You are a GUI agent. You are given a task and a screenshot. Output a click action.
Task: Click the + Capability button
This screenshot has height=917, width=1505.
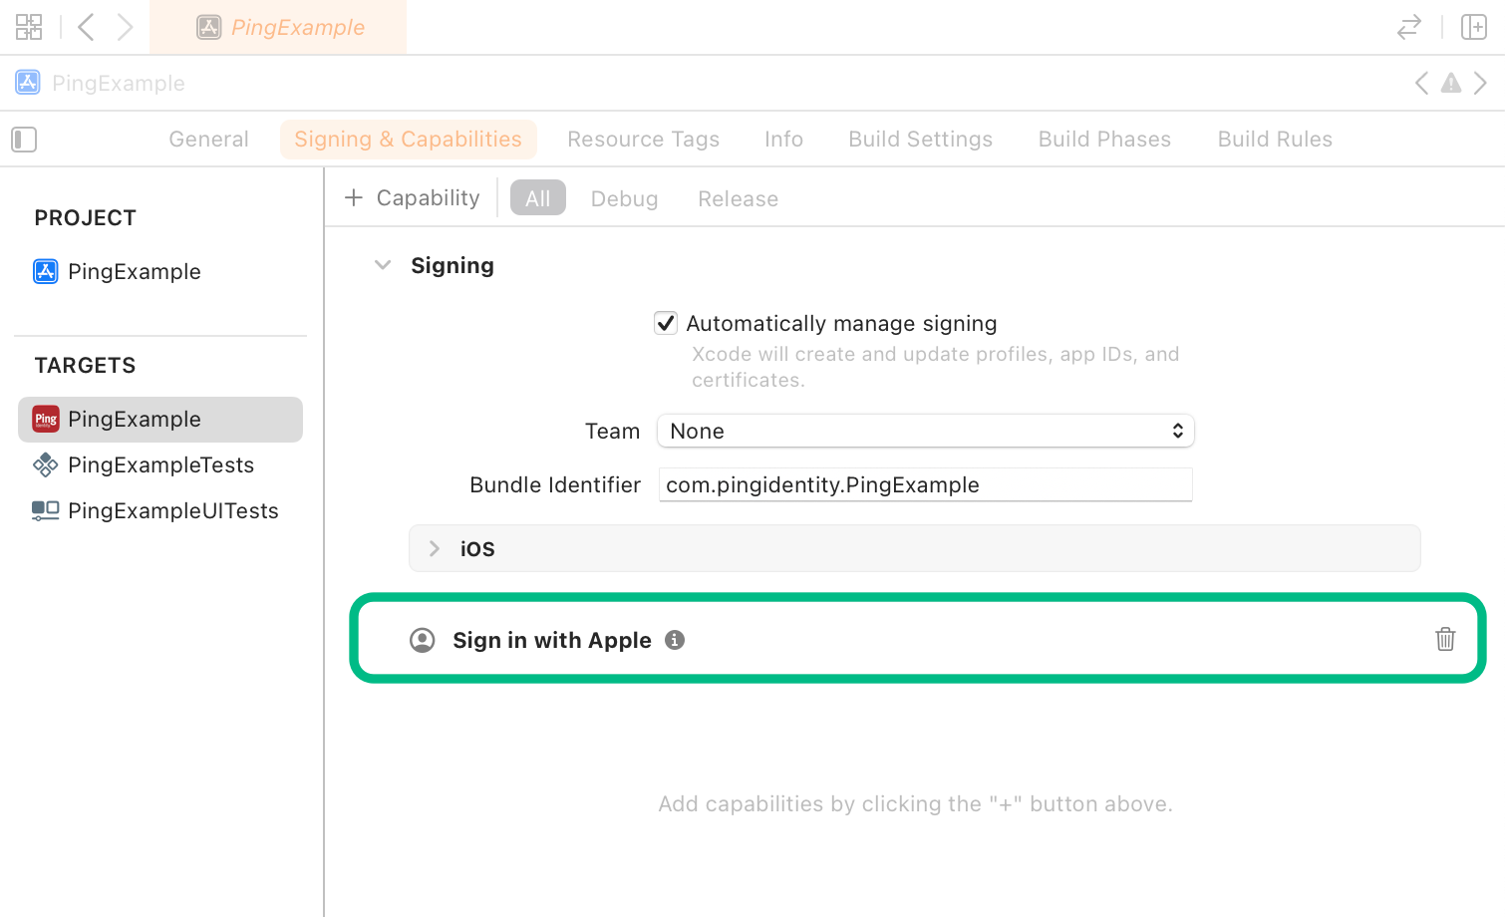point(411,197)
